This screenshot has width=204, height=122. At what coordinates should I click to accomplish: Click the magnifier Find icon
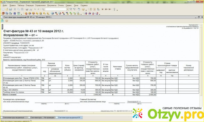click(x=43, y=9)
